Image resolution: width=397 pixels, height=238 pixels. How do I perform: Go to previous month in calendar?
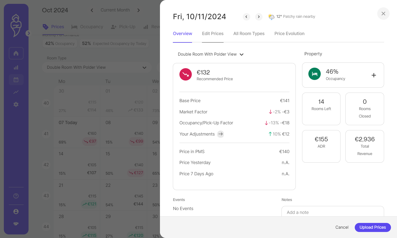(92, 10)
